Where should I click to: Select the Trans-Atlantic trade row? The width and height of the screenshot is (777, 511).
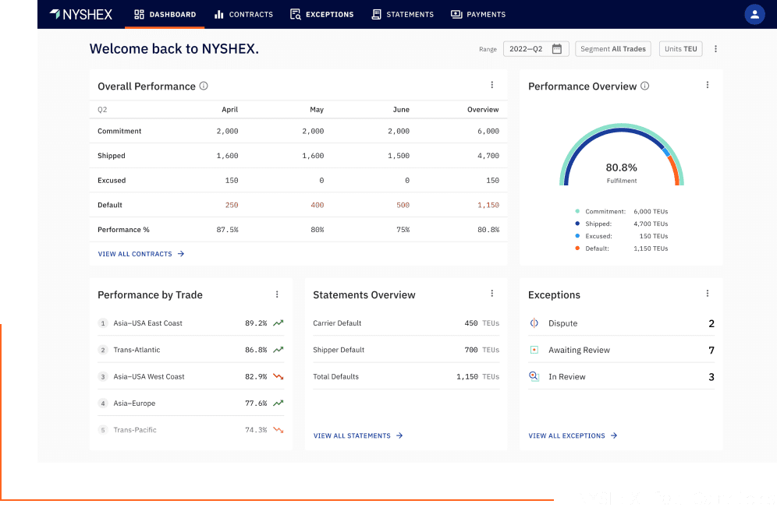tap(191, 350)
